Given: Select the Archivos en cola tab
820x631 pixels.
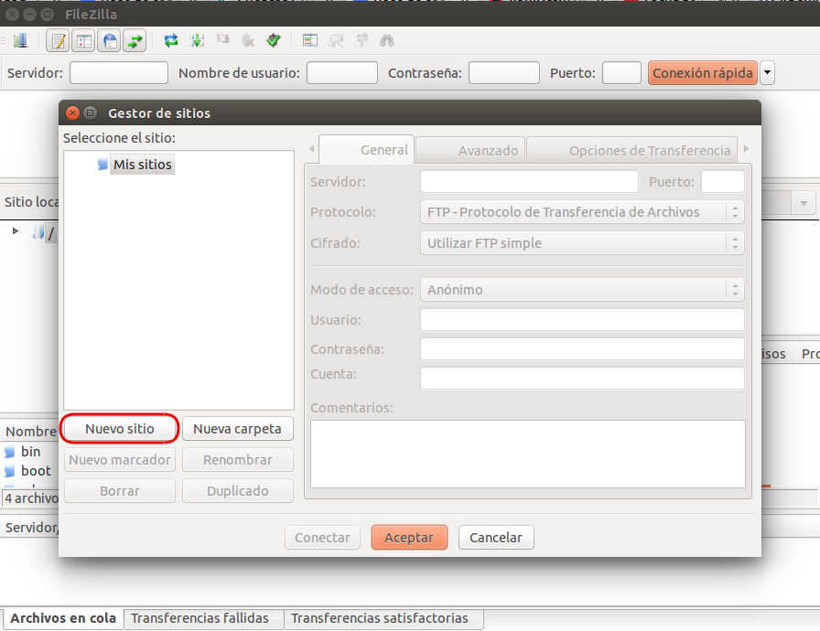Looking at the screenshot, I should point(63,618).
